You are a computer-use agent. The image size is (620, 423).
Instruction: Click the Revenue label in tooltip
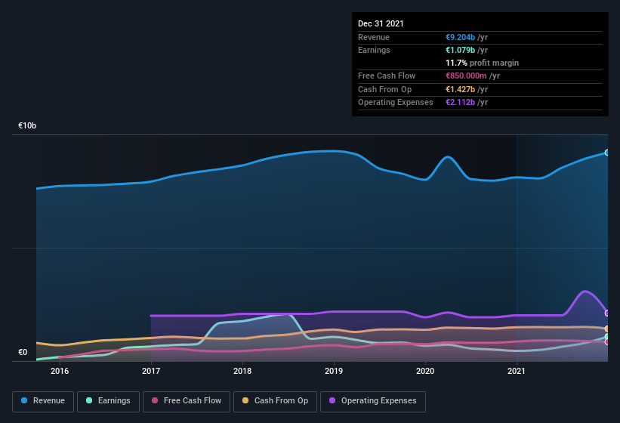[x=374, y=37]
